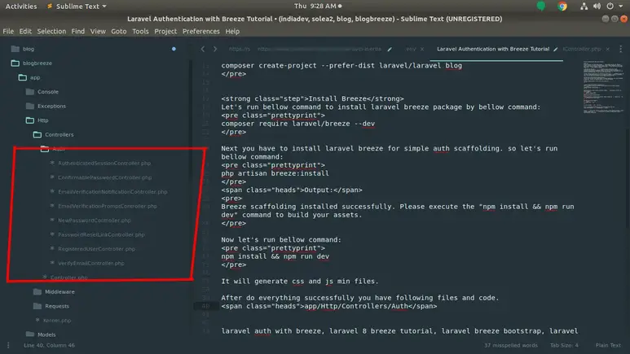This screenshot has height=354, width=630.
Task: Switch to the Laravel Authentication with Breeze Tutorial tab
Action: coord(493,49)
